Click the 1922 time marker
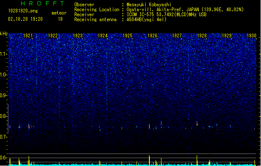This screenshot has width=261, height=166. (x=53, y=36)
